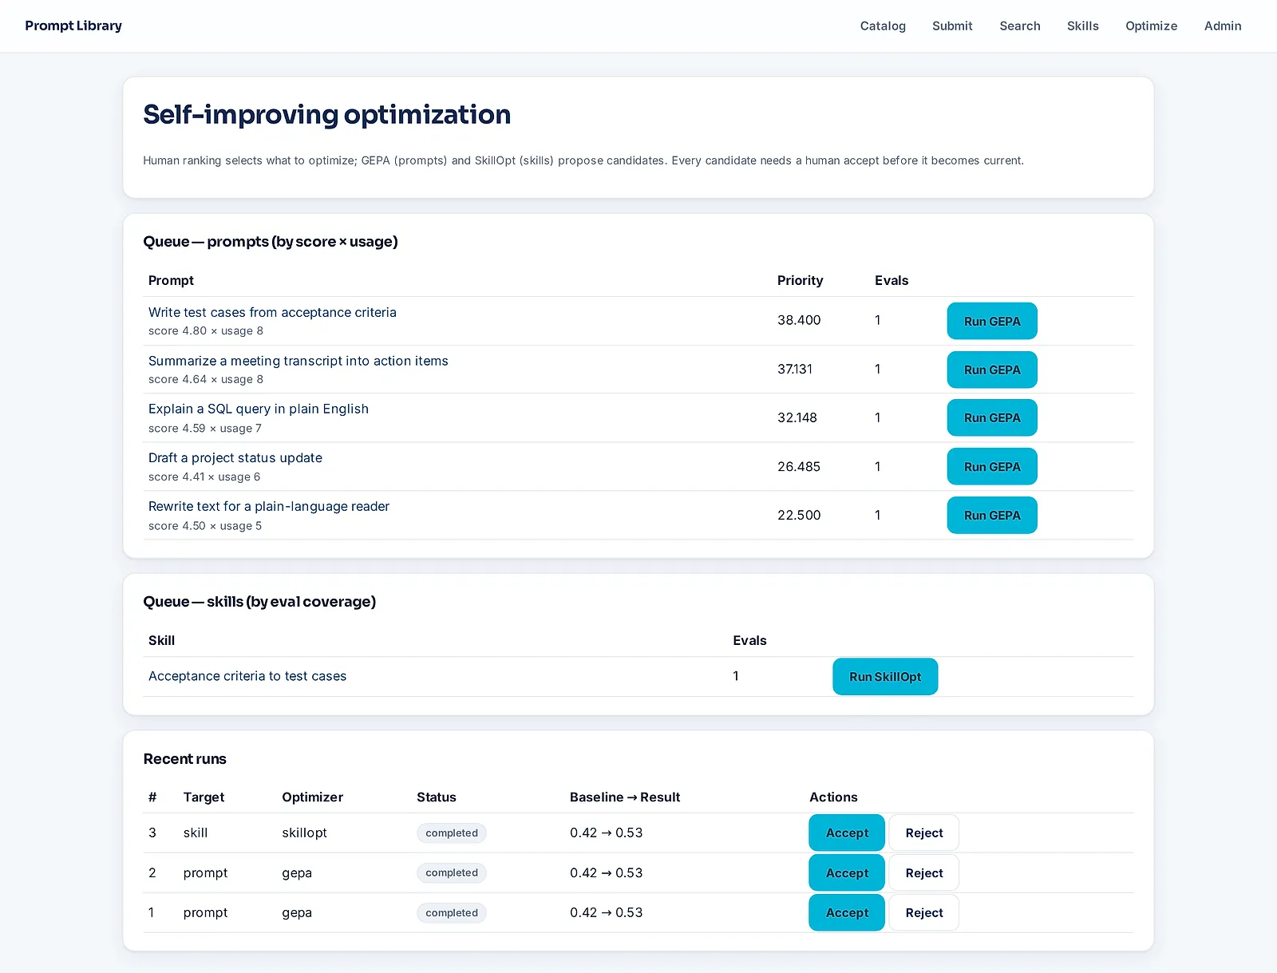Click the completed status badge for run 1

[x=452, y=912]
